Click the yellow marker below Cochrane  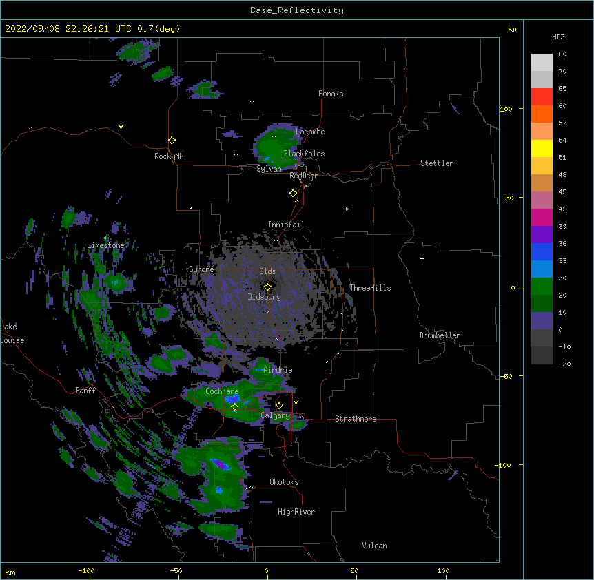234,407
